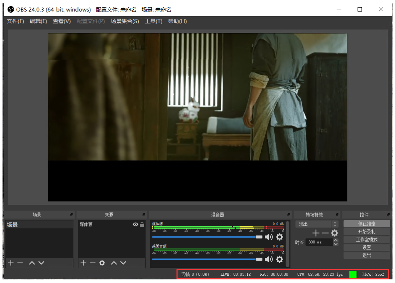Viewport: 395px width, 283px height.
Task: Move scene down with the down arrow
Action: tap(41, 263)
